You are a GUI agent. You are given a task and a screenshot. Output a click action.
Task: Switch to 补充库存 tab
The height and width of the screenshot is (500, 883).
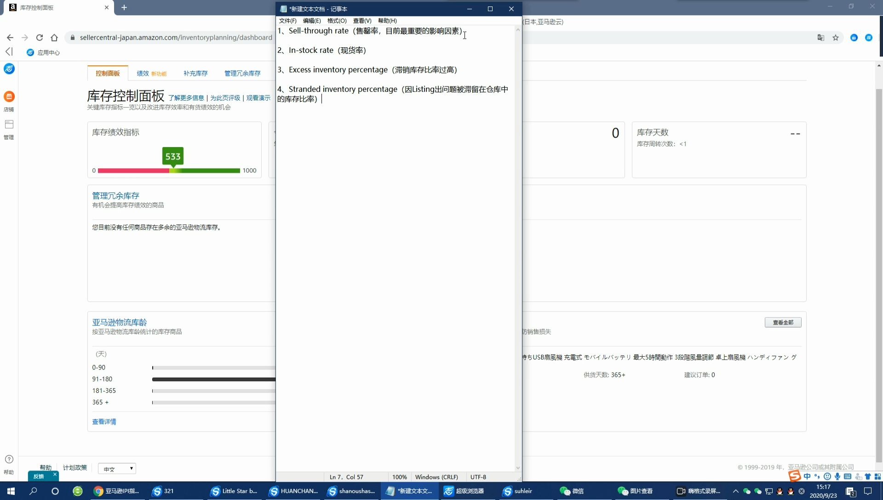pyautogui.click(x=195, y=74)
